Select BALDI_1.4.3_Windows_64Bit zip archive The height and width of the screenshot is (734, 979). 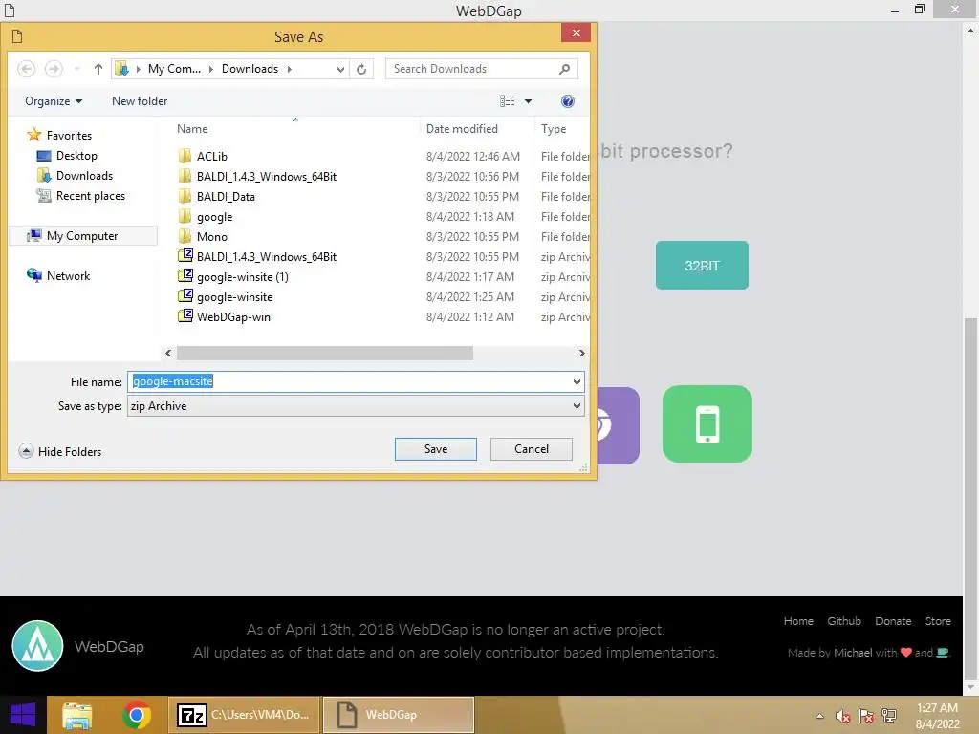click(266, 256)
